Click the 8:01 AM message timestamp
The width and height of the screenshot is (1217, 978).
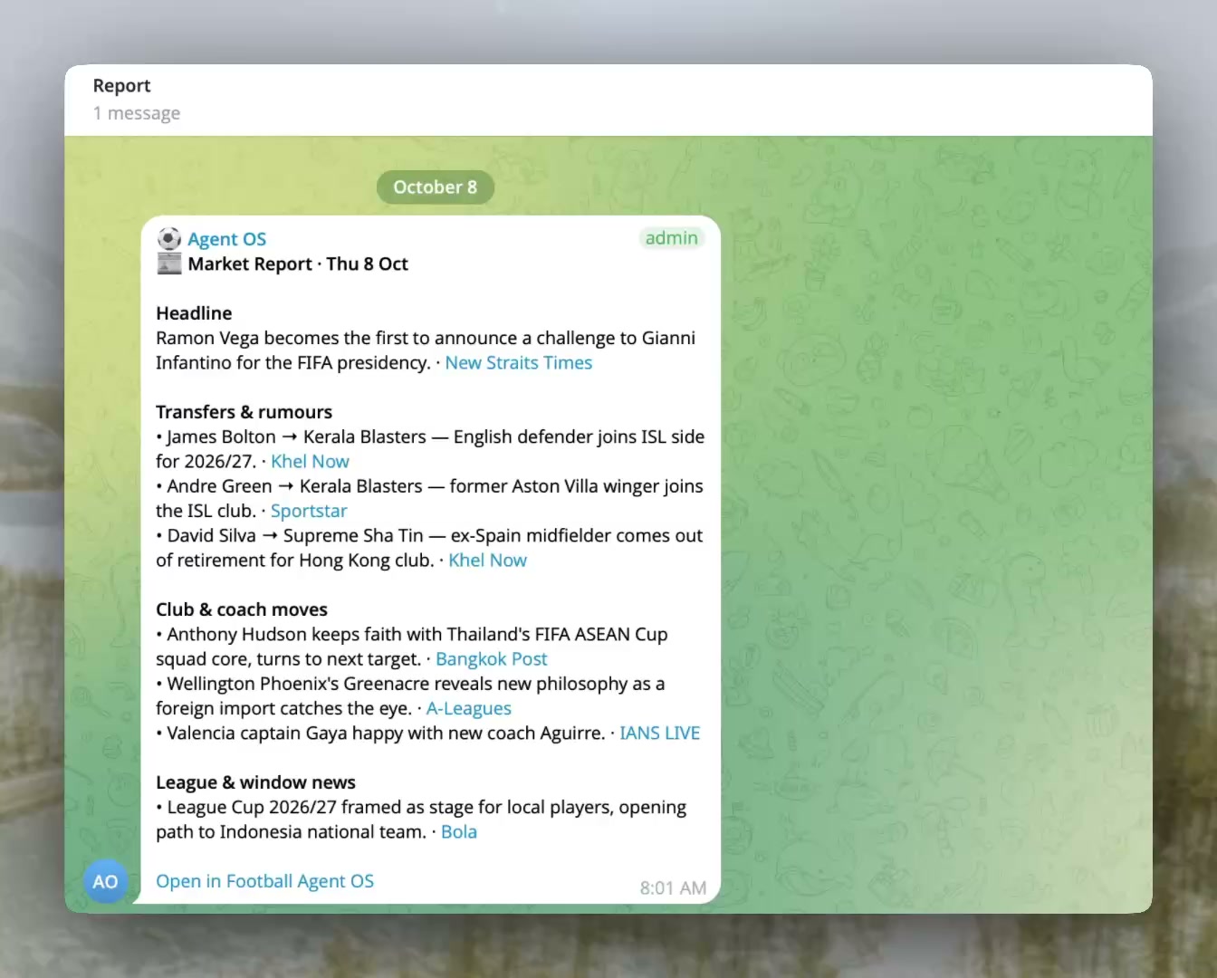(673, 888)
